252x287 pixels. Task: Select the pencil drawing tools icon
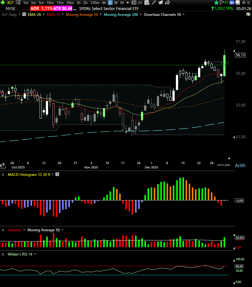[x=154, y=2]
